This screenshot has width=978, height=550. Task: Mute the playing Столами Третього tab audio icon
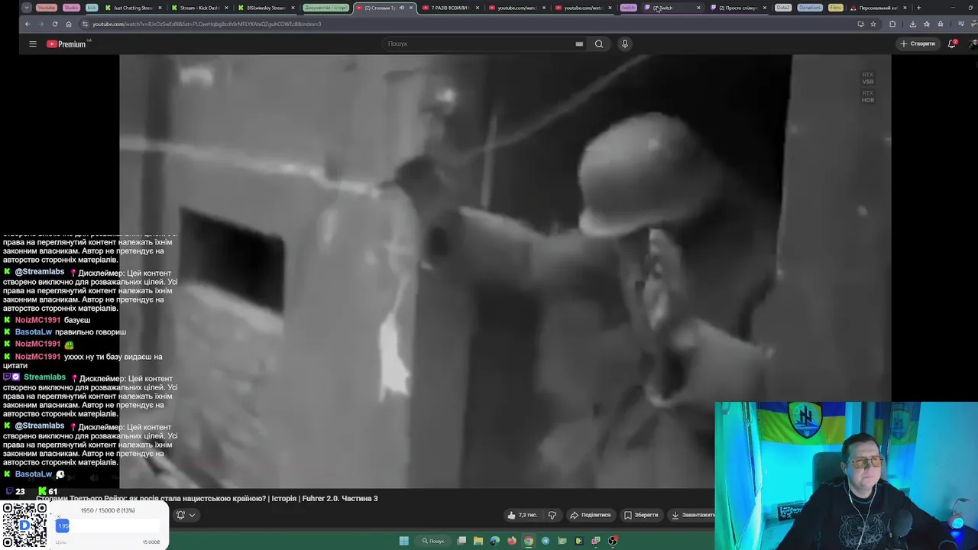(x=402, y=8)
